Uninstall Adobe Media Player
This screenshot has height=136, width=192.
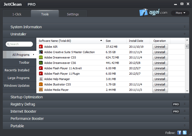coord(160,90)
